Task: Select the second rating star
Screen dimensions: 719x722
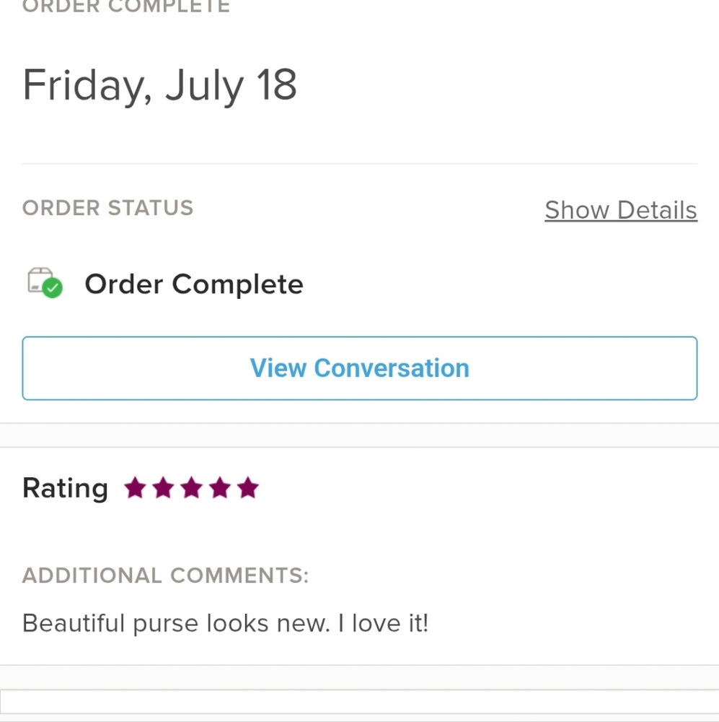Action: click(163, 487)
